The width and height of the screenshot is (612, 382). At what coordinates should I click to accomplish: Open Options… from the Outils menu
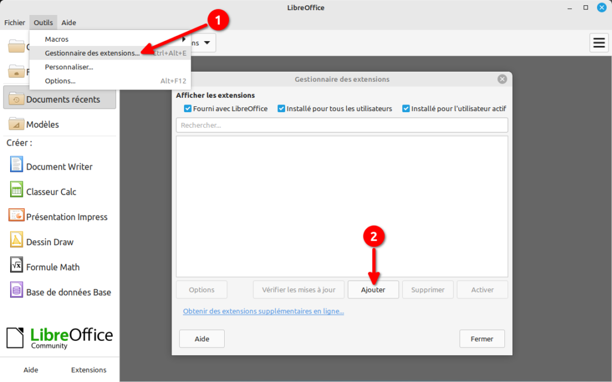110,81
